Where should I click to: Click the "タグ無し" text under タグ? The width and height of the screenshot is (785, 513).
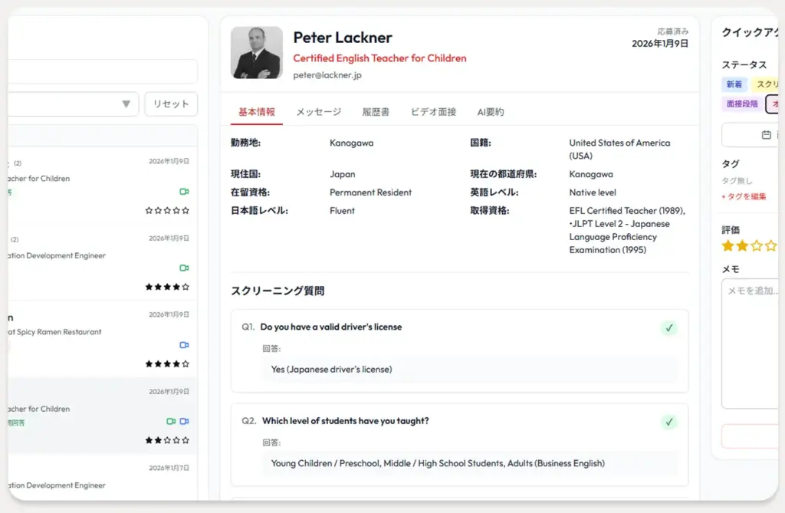(x=737, y=181)
